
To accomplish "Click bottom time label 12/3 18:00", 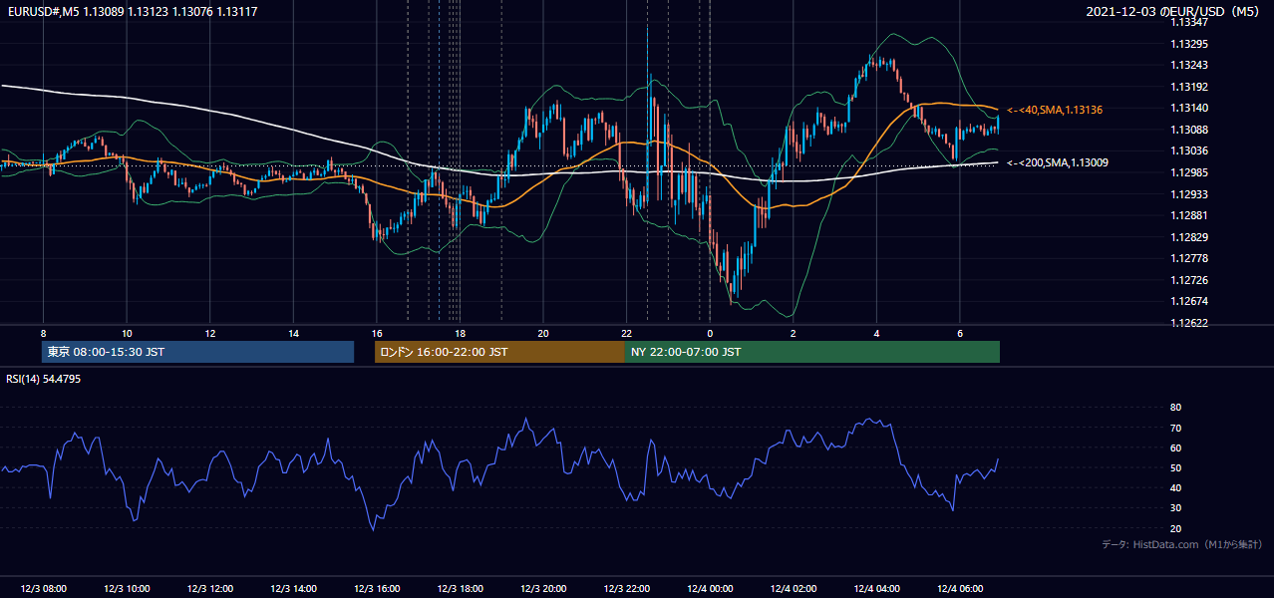I will 460,589.
